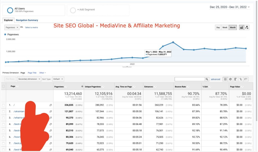This screenshot has width=258, height=152.
Task: Check the select-all rows checkbox
Action: coord(4,86)
